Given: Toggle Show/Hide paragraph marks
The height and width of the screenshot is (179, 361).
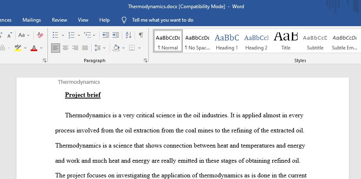Looking at the screenshot, I should coord(141,35).
